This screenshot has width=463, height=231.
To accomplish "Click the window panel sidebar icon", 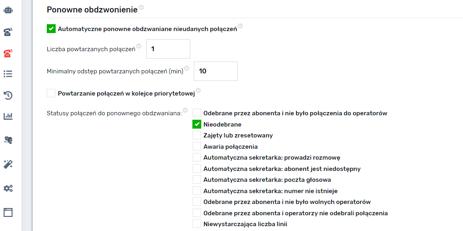I will click(8, 212).
